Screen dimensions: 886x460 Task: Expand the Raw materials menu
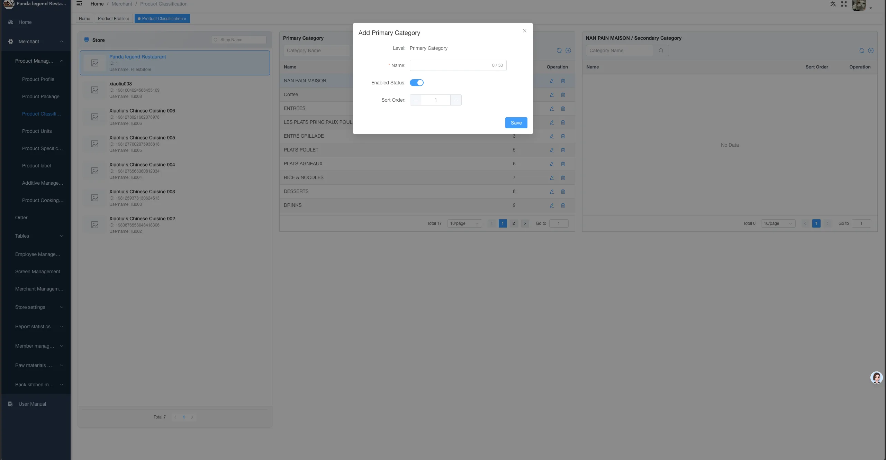coord(35,365)
